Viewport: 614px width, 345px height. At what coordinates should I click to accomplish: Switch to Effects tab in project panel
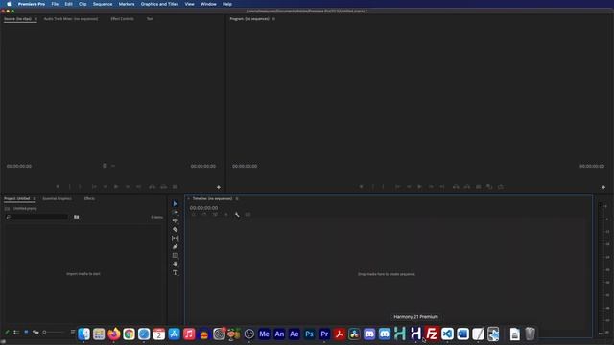coord(89,198)
